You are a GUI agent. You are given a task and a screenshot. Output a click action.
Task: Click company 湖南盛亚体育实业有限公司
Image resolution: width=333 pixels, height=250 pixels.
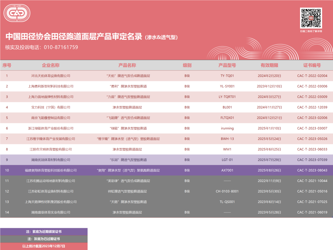click(x=51, y=212)
